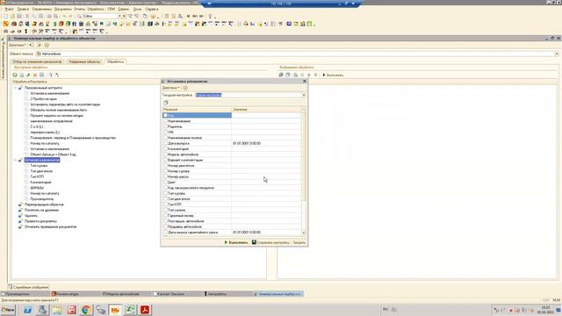
Task: Click the Start button on the taskbar
Action: (8, 310)
